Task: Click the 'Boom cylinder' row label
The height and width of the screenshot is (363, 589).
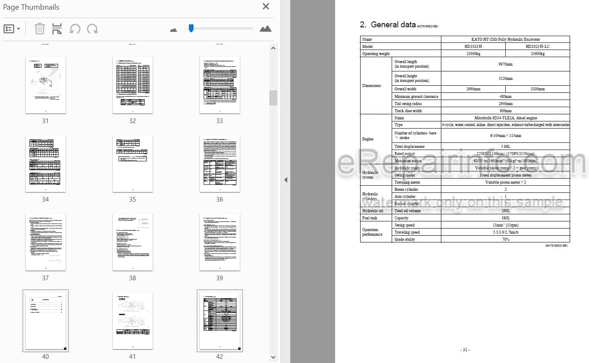Action: click(x=406, y=189)
